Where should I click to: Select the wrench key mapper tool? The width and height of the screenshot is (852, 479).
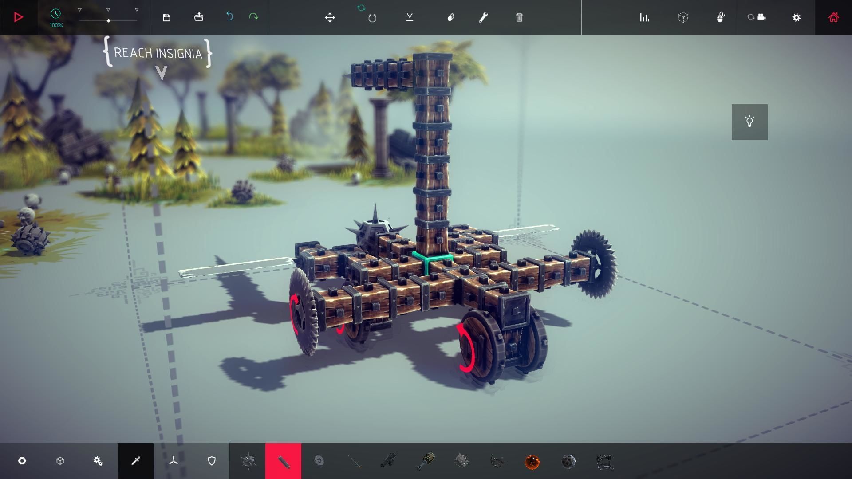[483, 17]
